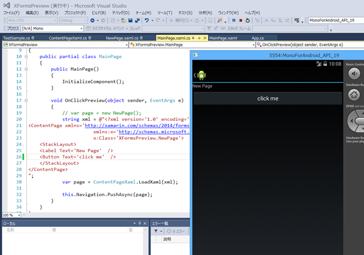Pin the ローカル panel with pushpin icon

[138, 223]
